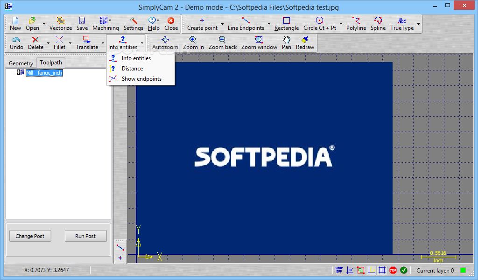Click the red Close toolbar button
Screen dimensions: 478x280
(x=171, y=24)
